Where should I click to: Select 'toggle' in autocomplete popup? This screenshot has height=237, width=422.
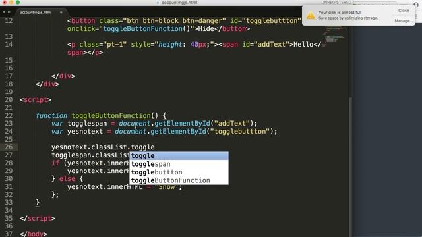(x=179, y=156)
